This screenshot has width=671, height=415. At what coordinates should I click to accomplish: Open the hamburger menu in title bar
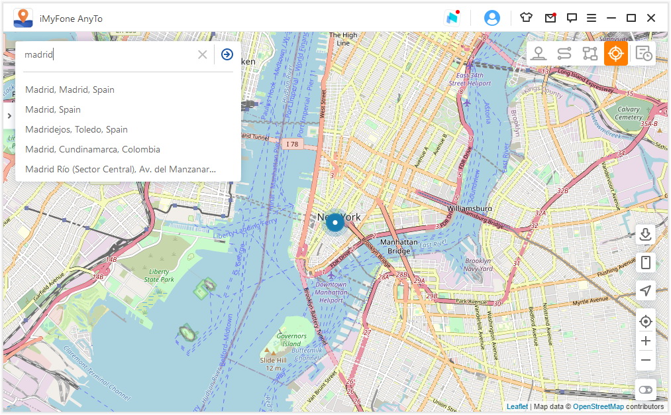591,19
